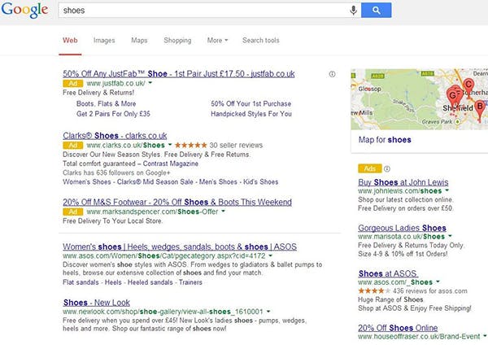Screen dimensions: 488x345
Task: Switch to the Shopping tab
Action: click(x=177, y=40)
